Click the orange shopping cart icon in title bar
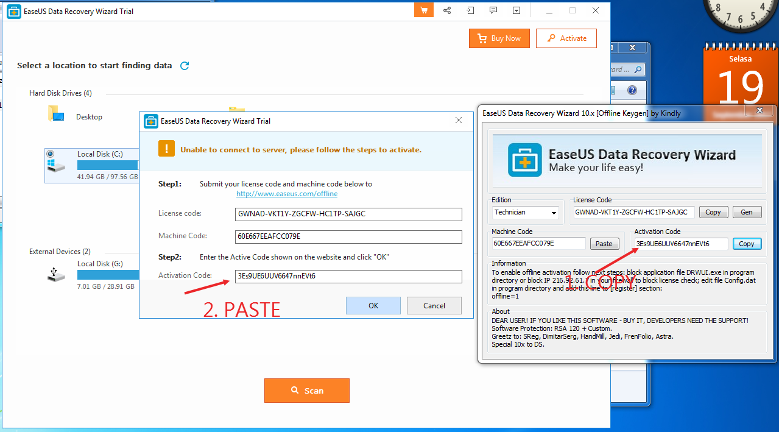This screenshot has height=432, width=779. click(423, 10)
